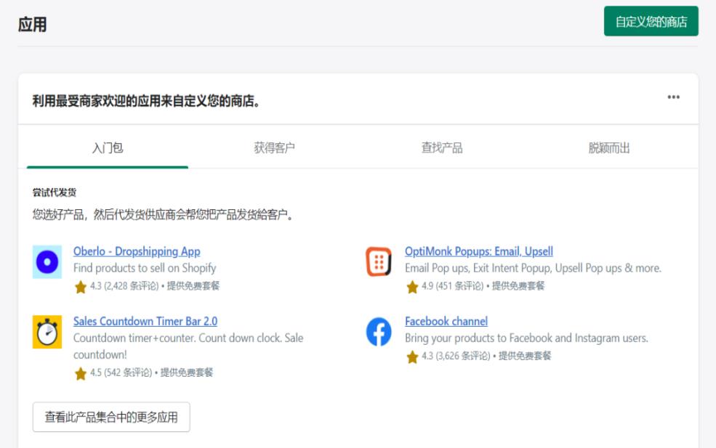
Task: Click the star icon for Facebook channel
Action: 412,357
